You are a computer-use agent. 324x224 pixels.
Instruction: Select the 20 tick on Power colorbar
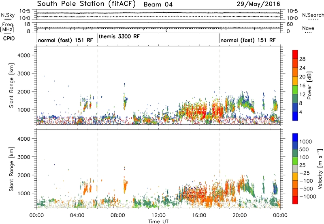click(x=302, y=77)
